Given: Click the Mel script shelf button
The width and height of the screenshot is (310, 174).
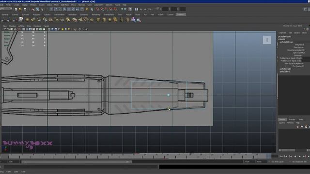Looking at the screenshot, I should 21,19.
